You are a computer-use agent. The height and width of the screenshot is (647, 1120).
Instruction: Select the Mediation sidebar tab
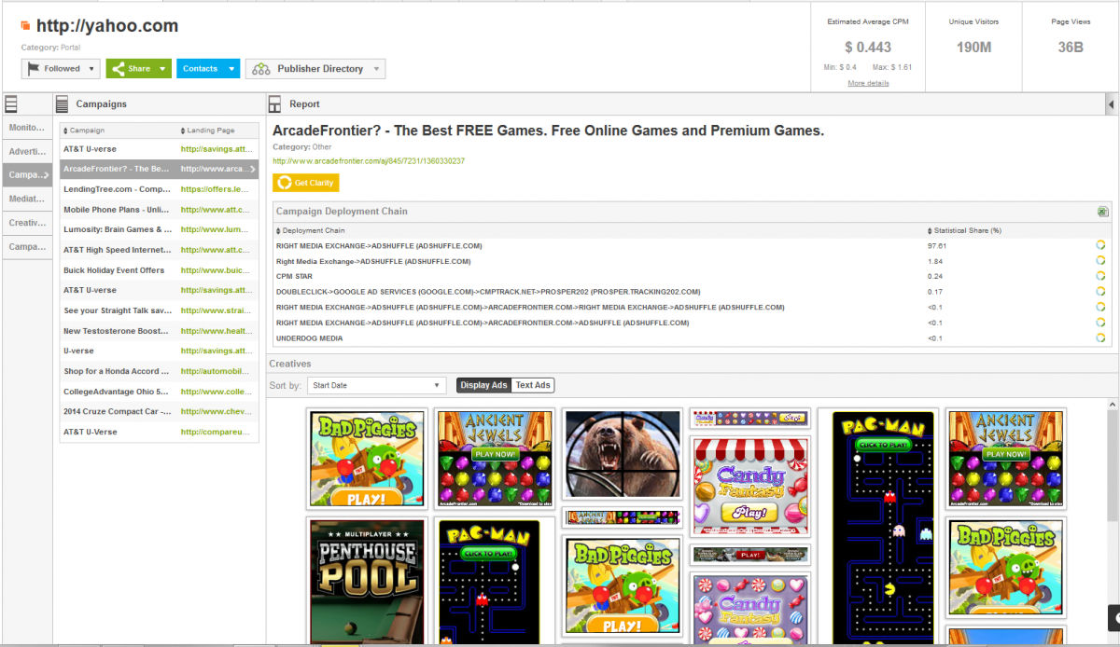click(26, 199)
